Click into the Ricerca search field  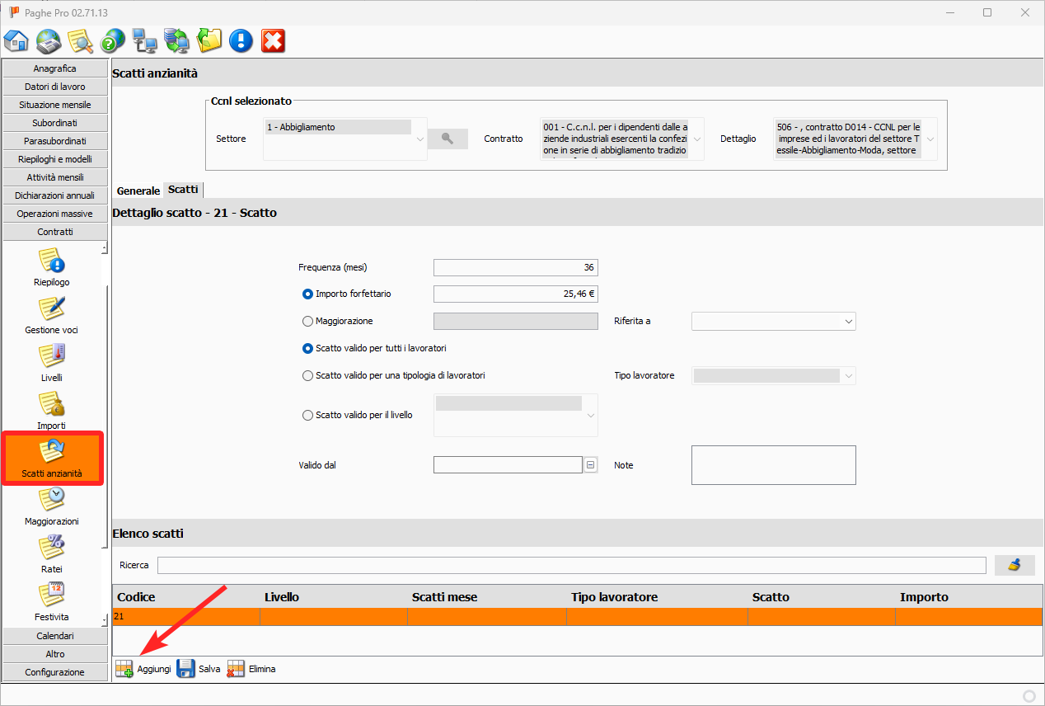tap(570, 565)
